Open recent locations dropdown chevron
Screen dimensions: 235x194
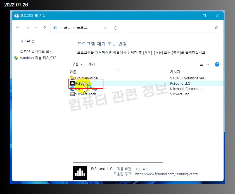tap(36, 28)
